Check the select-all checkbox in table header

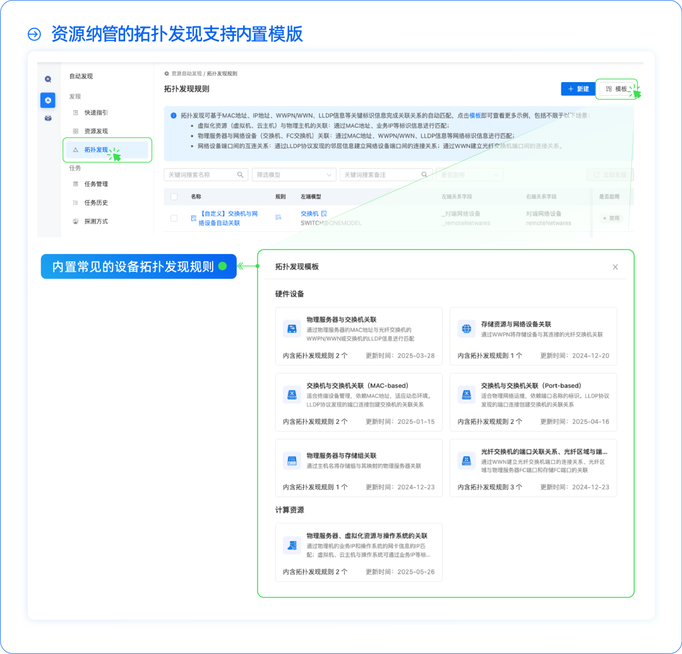pyautogui.click(x=174, y=197)
